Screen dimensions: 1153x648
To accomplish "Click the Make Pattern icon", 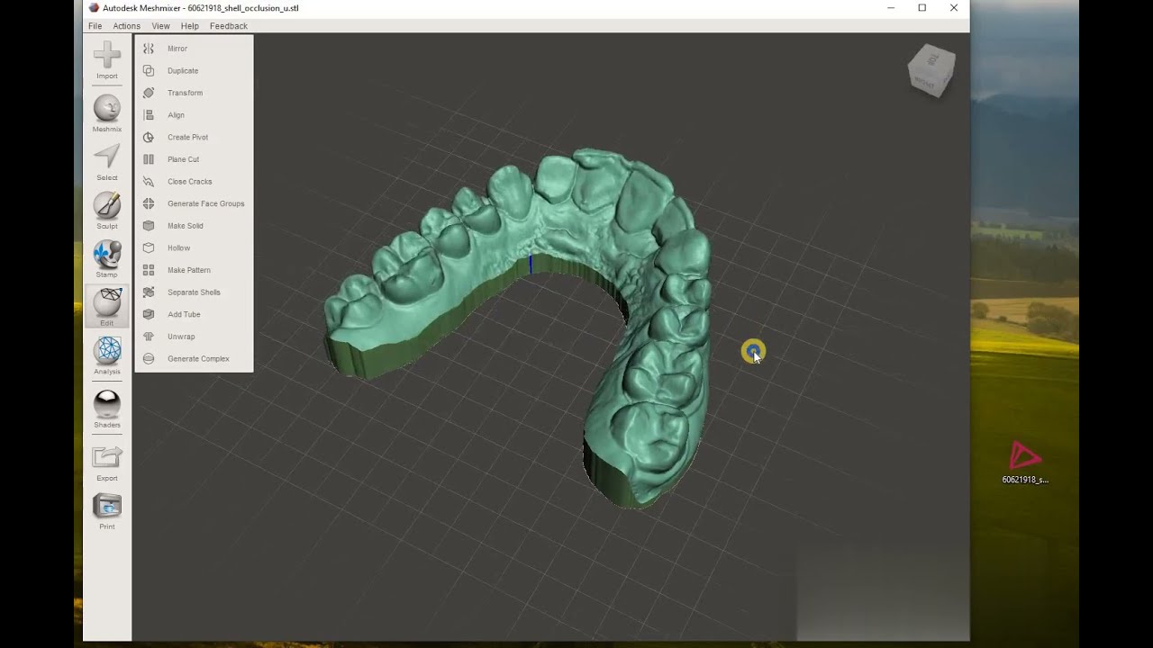I will click(x=149, y=270).
